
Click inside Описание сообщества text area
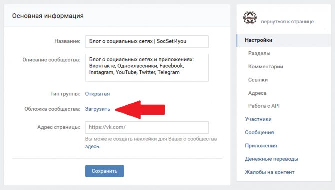click(147, 68)
